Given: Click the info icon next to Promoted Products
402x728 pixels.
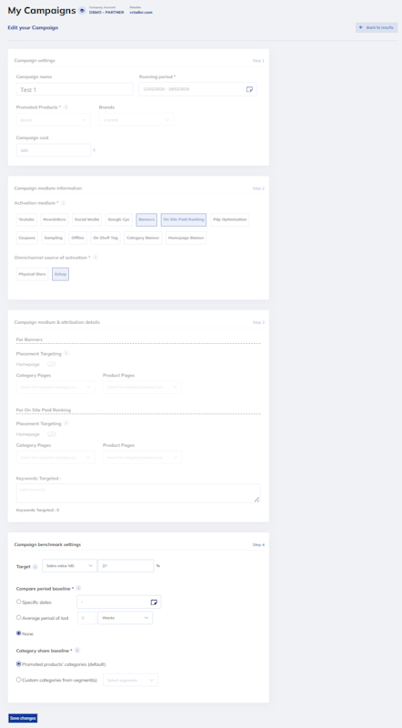Looking at the screenshot, I should point(65,106).
